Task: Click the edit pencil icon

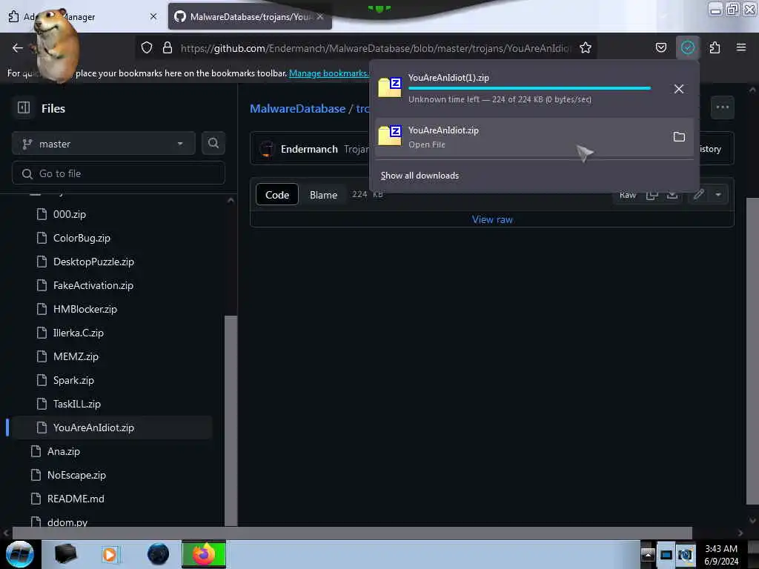Action: [698, 195]
